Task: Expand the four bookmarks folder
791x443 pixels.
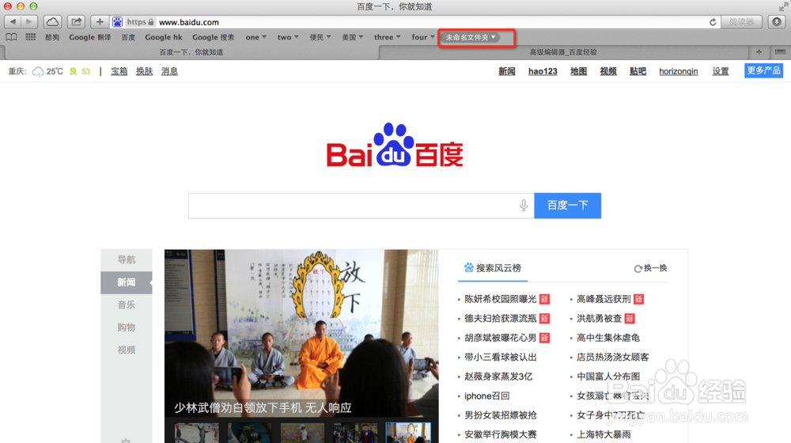Action: pyautogui.click(x=422, y=37)
